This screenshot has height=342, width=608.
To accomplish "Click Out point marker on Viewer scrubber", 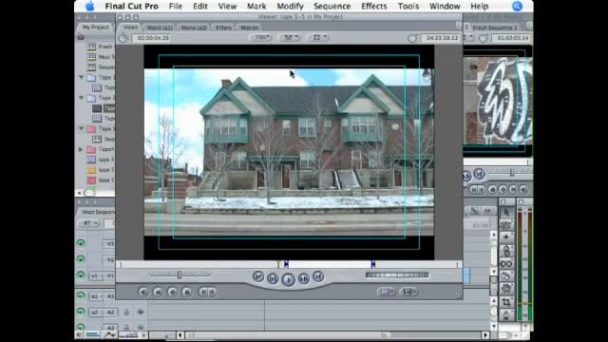I will 373,264.
